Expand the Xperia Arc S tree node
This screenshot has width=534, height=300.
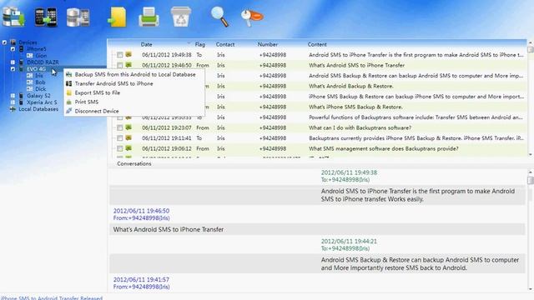[x=13, y=102]
